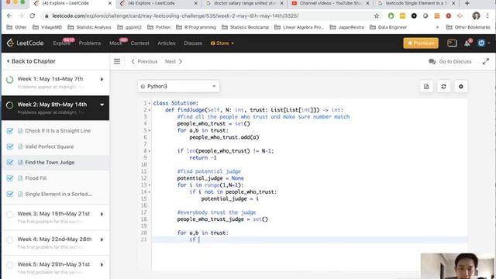Go Back to Chapter
Image resolution: width=496 pixels, height=279 pixels.
pyautogui.click(x=31, y=61)
